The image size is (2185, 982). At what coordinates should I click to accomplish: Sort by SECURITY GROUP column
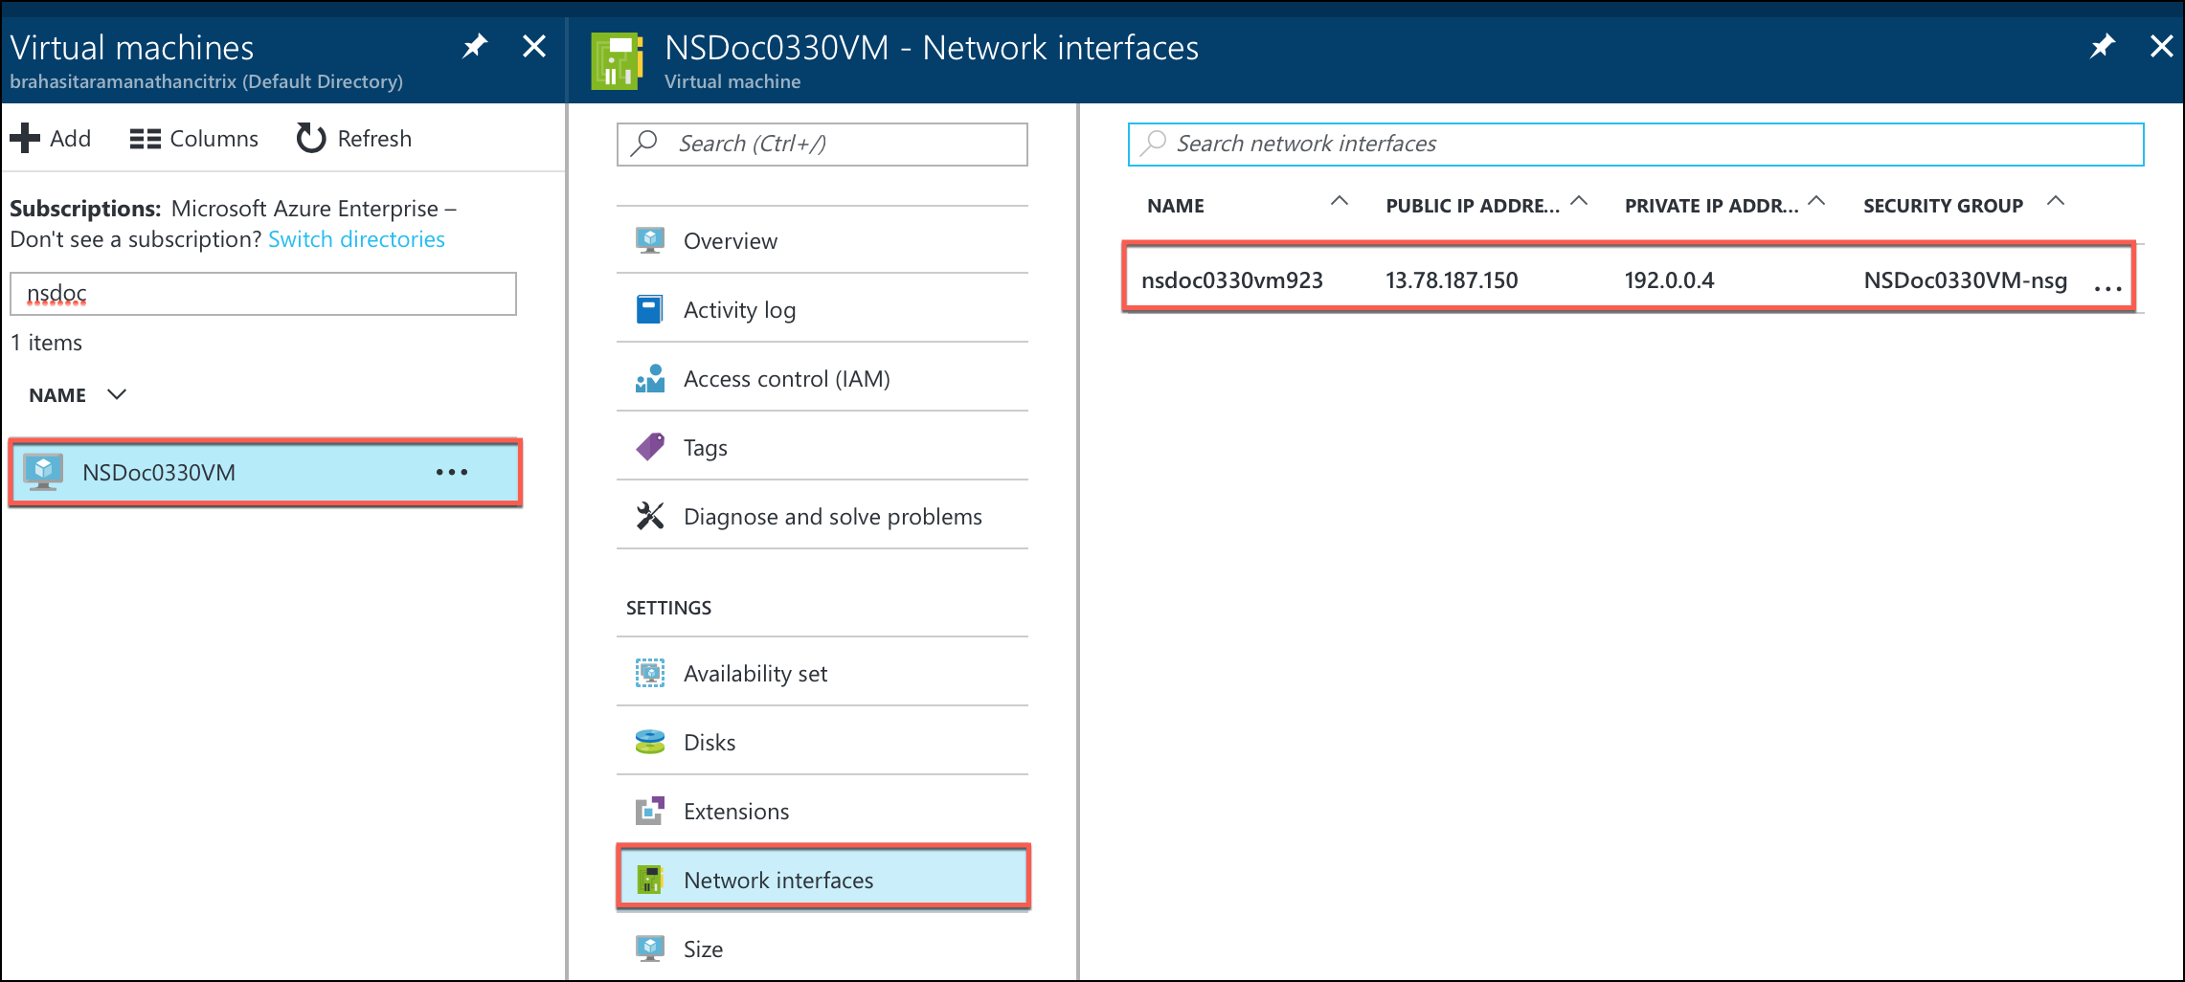[1943, 206]
